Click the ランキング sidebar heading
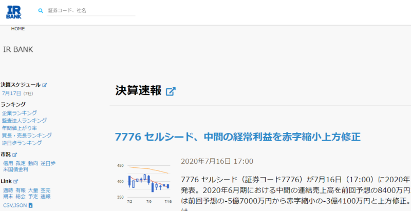Screen dimensions: 411x211 click(x=13, y=104)
